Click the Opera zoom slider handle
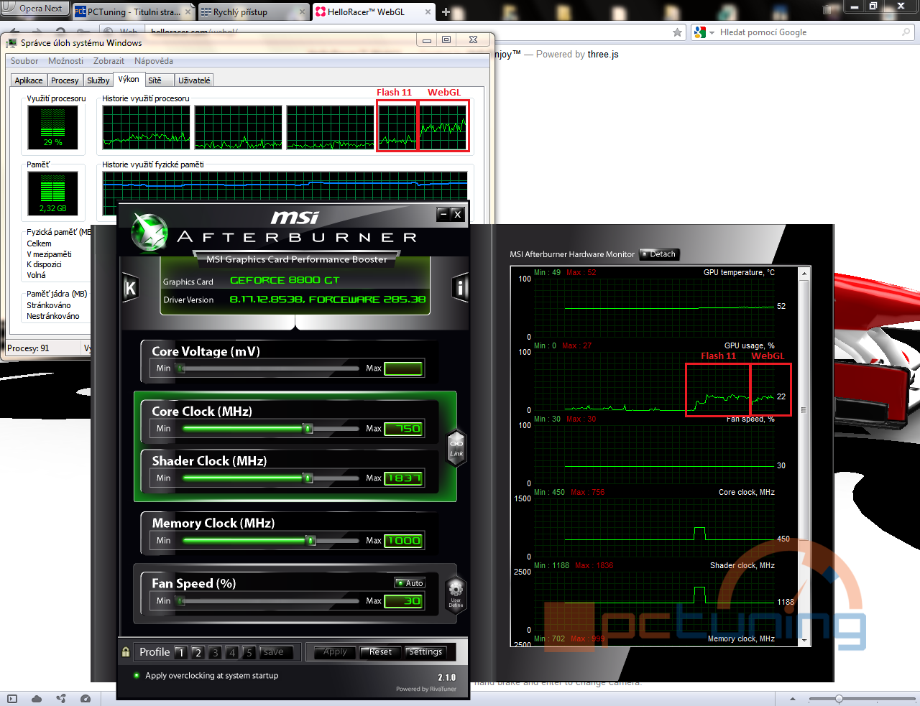 coord(839,699)
